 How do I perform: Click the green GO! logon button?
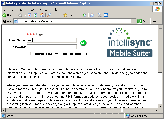click(x=83, y=43)
